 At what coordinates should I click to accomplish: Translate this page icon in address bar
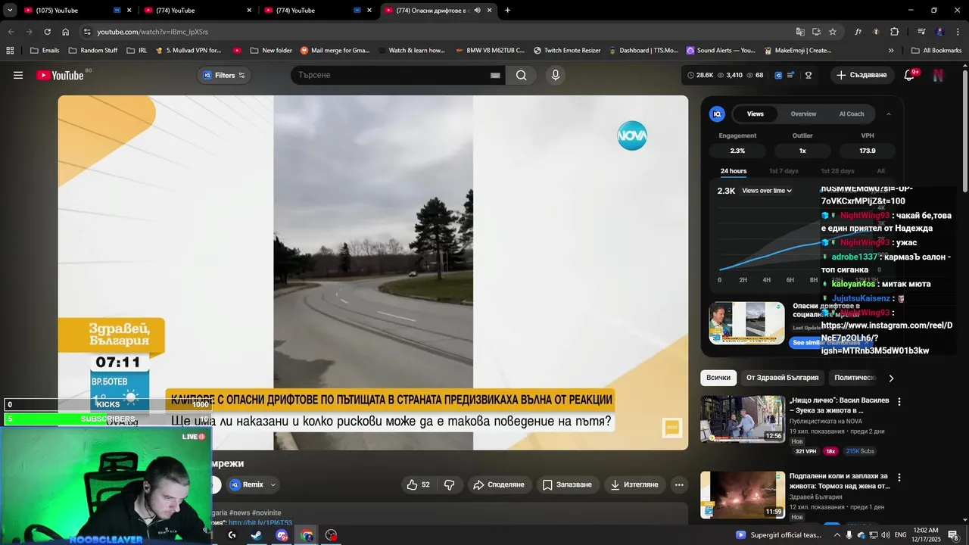pyautogui.click(x=800, y=32)
